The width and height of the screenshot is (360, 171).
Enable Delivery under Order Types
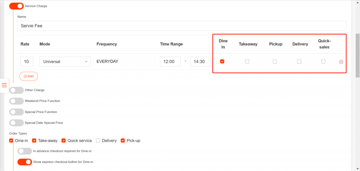[98, 140]
